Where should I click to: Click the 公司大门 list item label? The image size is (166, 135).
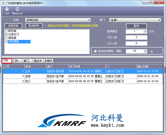click(13, 35)
